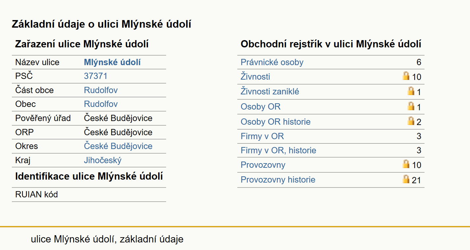Open the Osoby OR historie link
This screenshot has height=250, width=470.
[276, 122]
